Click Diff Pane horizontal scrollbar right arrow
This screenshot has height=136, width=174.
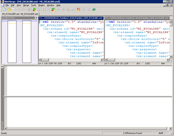(171, 128)
